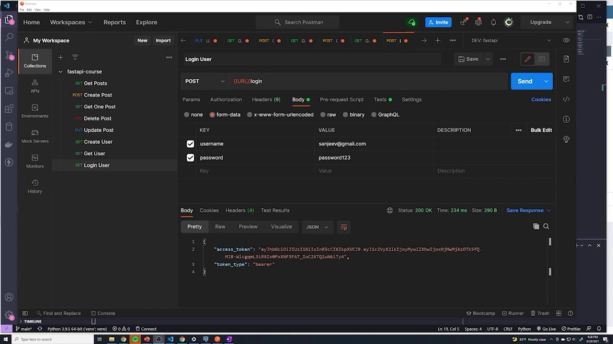
Task: Open the POST method dropdown
Action: tap(205, 81)
